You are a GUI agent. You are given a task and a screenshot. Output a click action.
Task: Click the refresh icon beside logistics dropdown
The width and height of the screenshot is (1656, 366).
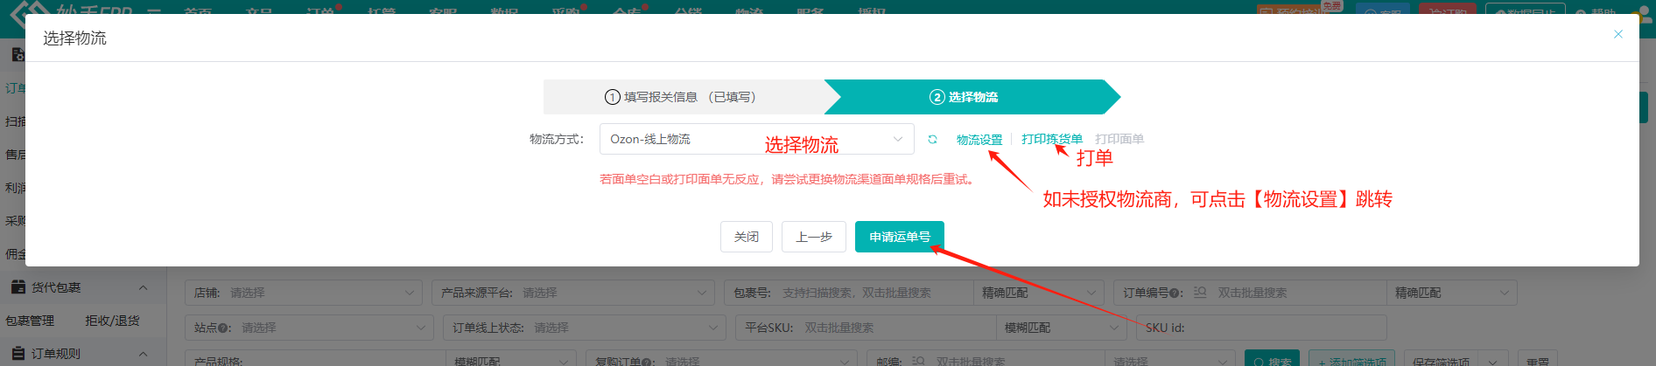click(932, 140)
